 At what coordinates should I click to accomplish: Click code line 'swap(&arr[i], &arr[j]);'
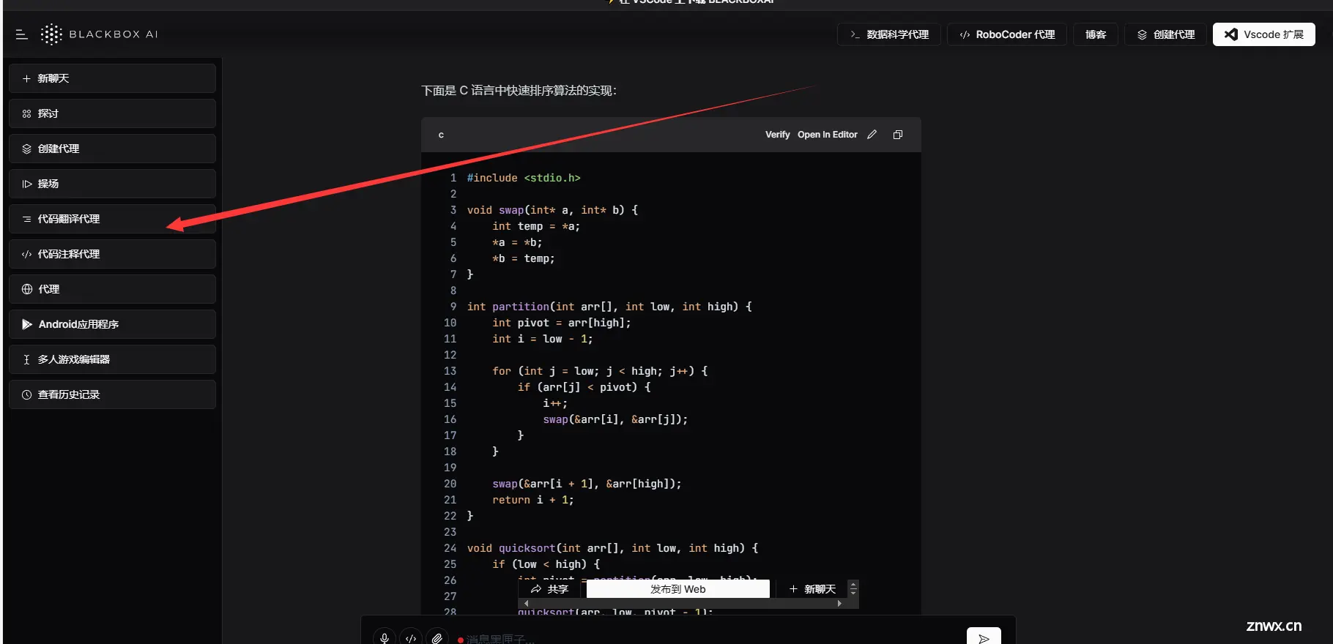pos(615,419)
